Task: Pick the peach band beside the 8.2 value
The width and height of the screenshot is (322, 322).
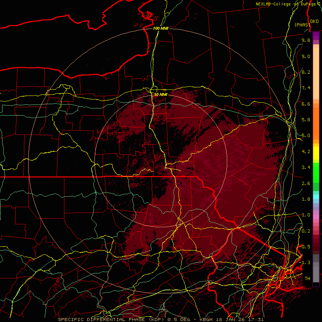Action: click(316, 73)
